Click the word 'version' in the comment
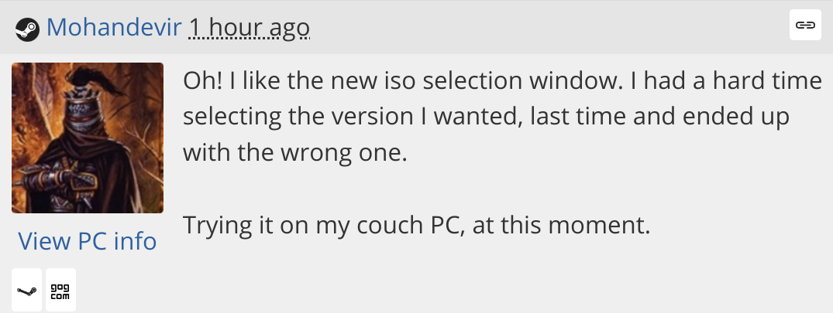The width and height of the screenshot is (833, 313). click(375, 117)
